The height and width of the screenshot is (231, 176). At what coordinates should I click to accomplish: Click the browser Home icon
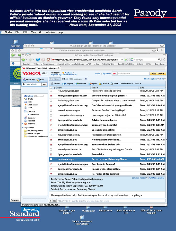[x=48, y=59]
